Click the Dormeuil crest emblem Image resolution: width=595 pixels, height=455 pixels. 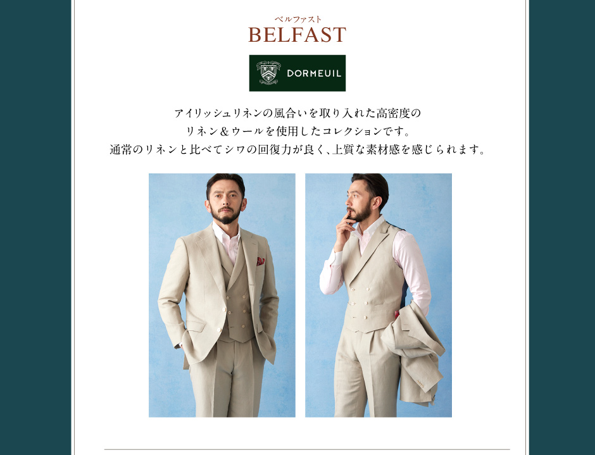(268, 73)
